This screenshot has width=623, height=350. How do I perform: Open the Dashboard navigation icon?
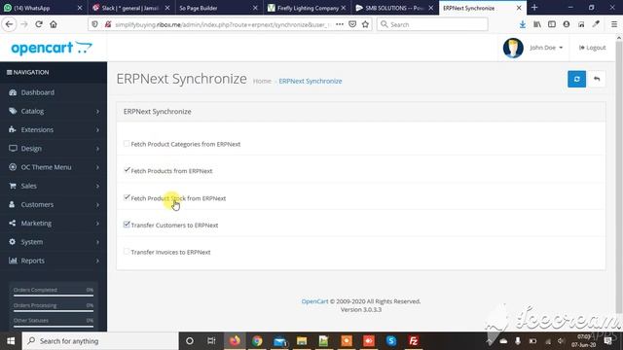click(x=13, y=92)
